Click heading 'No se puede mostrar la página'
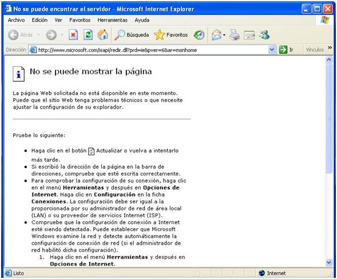 tap(91, 71)
